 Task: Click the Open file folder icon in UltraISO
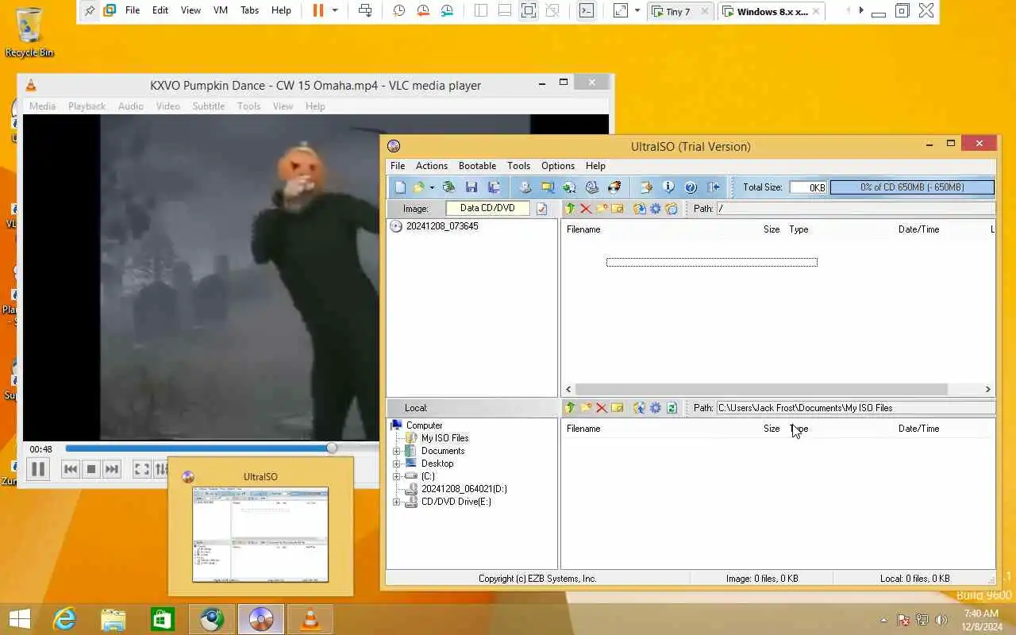[418, 187]
